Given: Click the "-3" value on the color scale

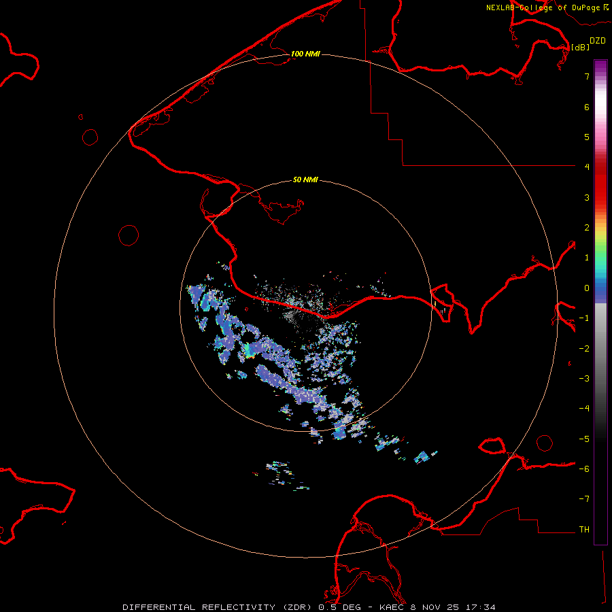Looking at the screenshot, I should click(584, 379).
